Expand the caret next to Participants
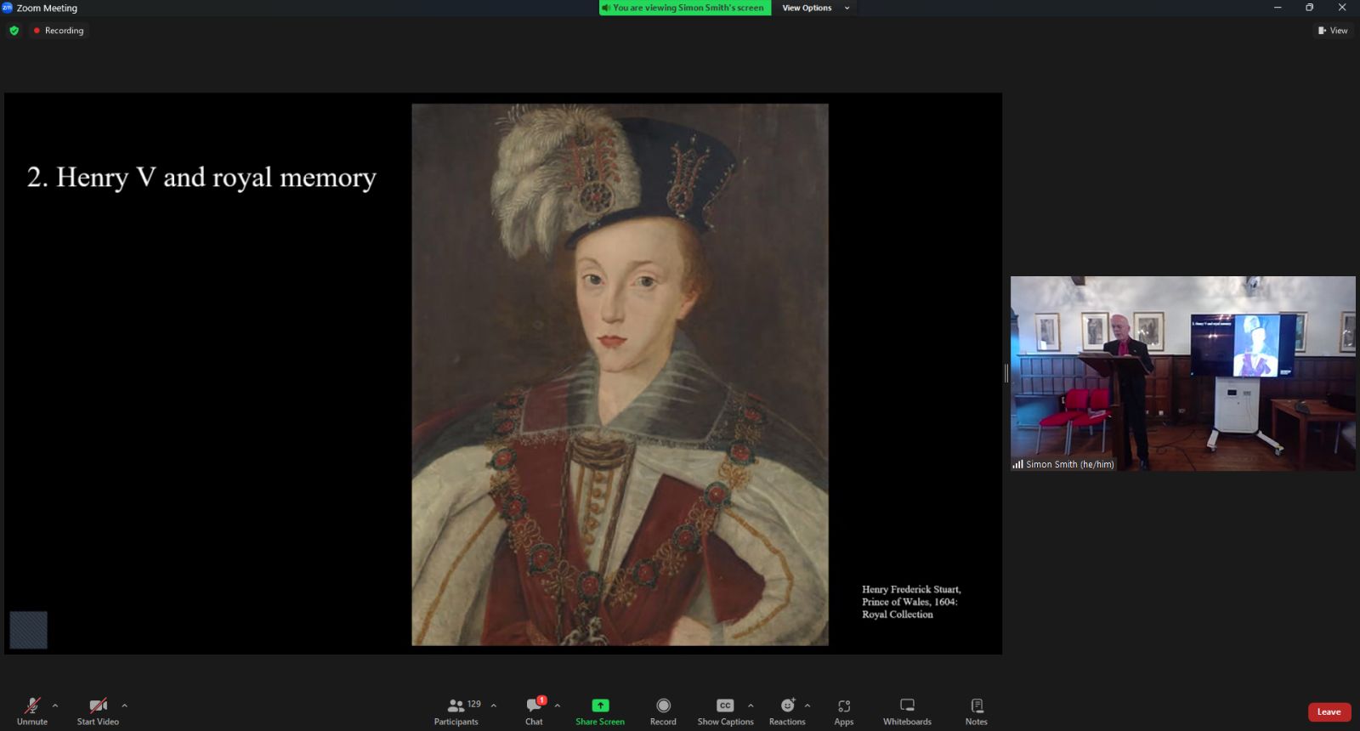1360x731 pixels. click(x=494, y=705)
